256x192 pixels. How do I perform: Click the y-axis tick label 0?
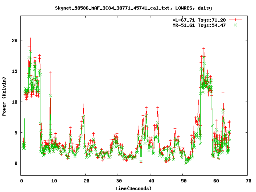[x=16, y=163]
